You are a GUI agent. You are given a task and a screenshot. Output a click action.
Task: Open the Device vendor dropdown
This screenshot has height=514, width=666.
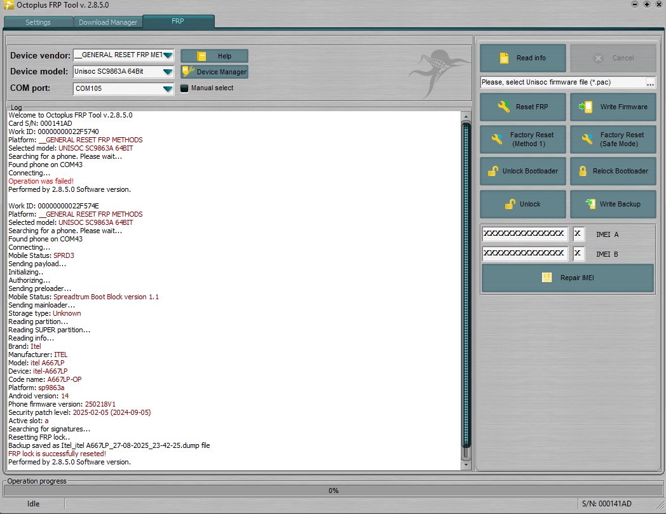point(168,55)
